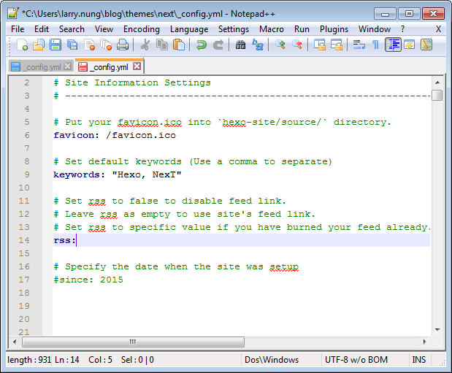Open the Encoding menu
This screenshot has height=373, width=452.
coord(141,29)
